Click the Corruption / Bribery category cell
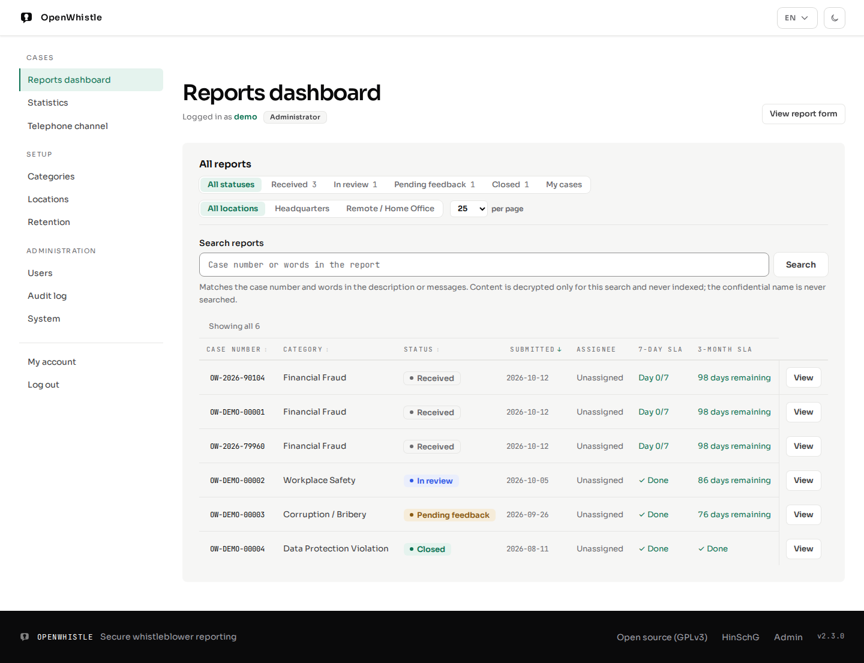Viewport: 864px width, 663px height. [325, 514]
